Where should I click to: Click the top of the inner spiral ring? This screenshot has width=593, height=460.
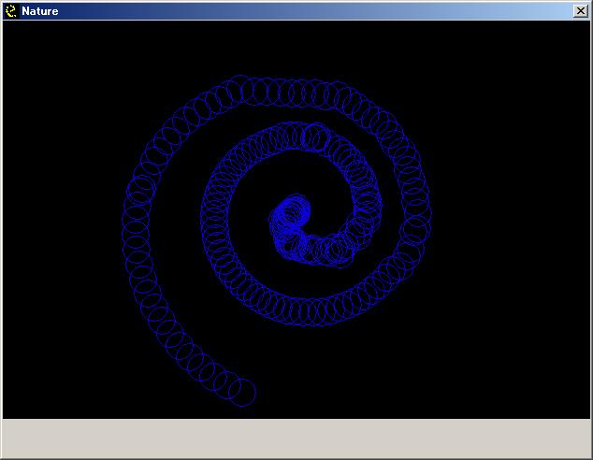299,137
